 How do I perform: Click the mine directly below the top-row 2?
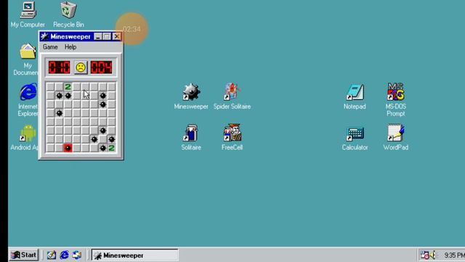tap(68, 95)
